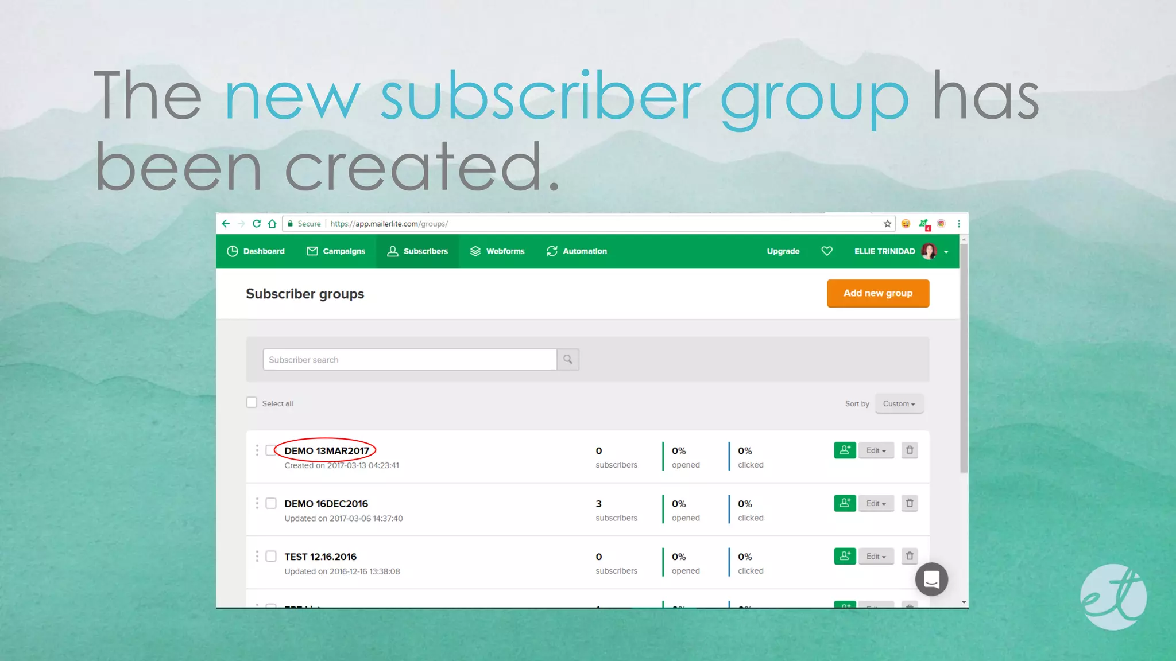The width and height of the screenshot is (1176, 661).
Task: Grab drag handle of DEMO 16DEC2016 row
Action: tap(257, 503)
